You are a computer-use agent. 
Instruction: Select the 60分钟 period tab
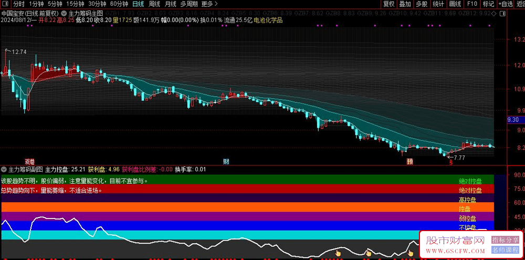click(119, 4)
